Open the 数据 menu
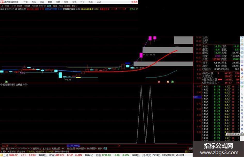 [50, 2]
